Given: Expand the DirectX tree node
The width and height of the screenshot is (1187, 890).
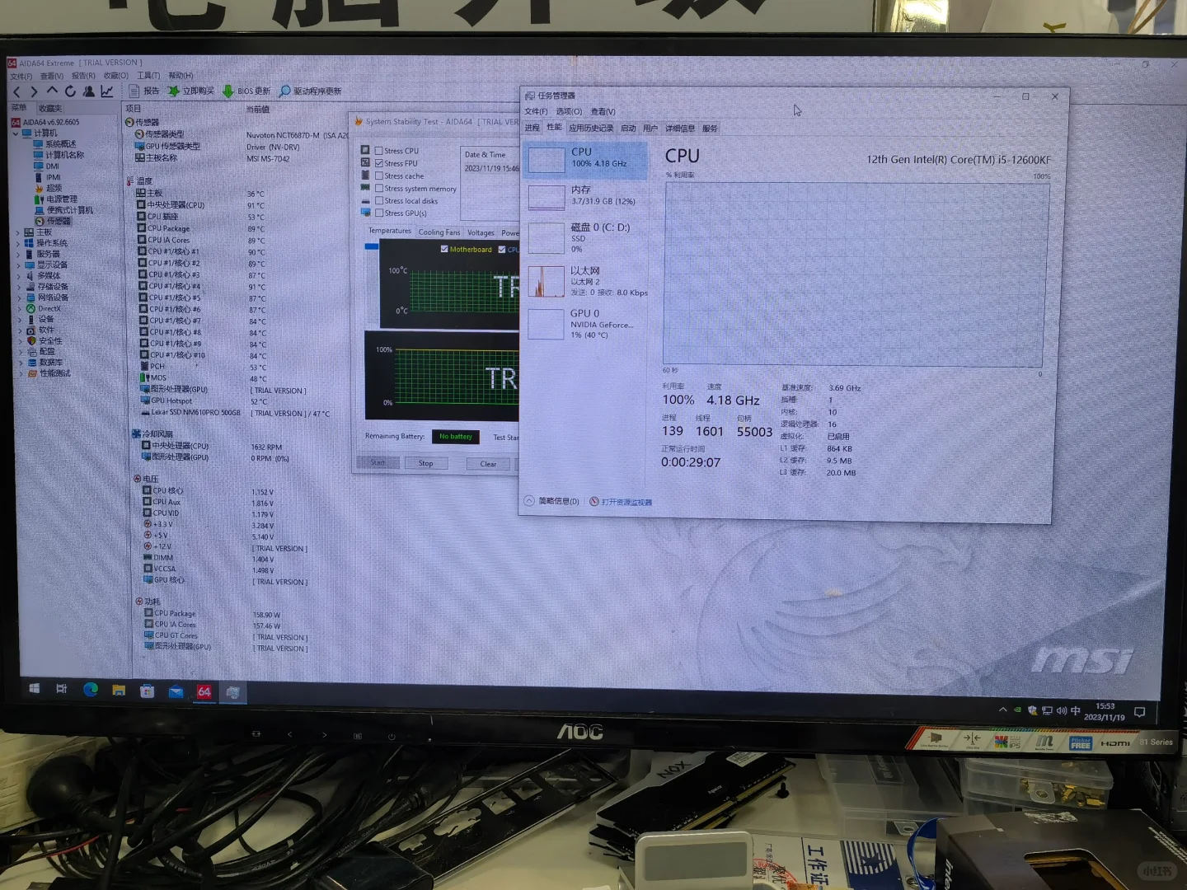Looking at the screenshot, I should [x=19, y=309].
